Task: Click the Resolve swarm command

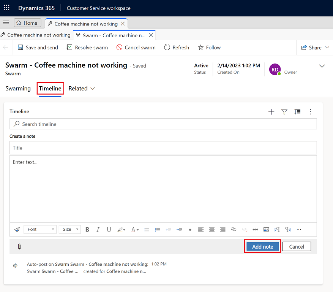Action: pos(87,47)
